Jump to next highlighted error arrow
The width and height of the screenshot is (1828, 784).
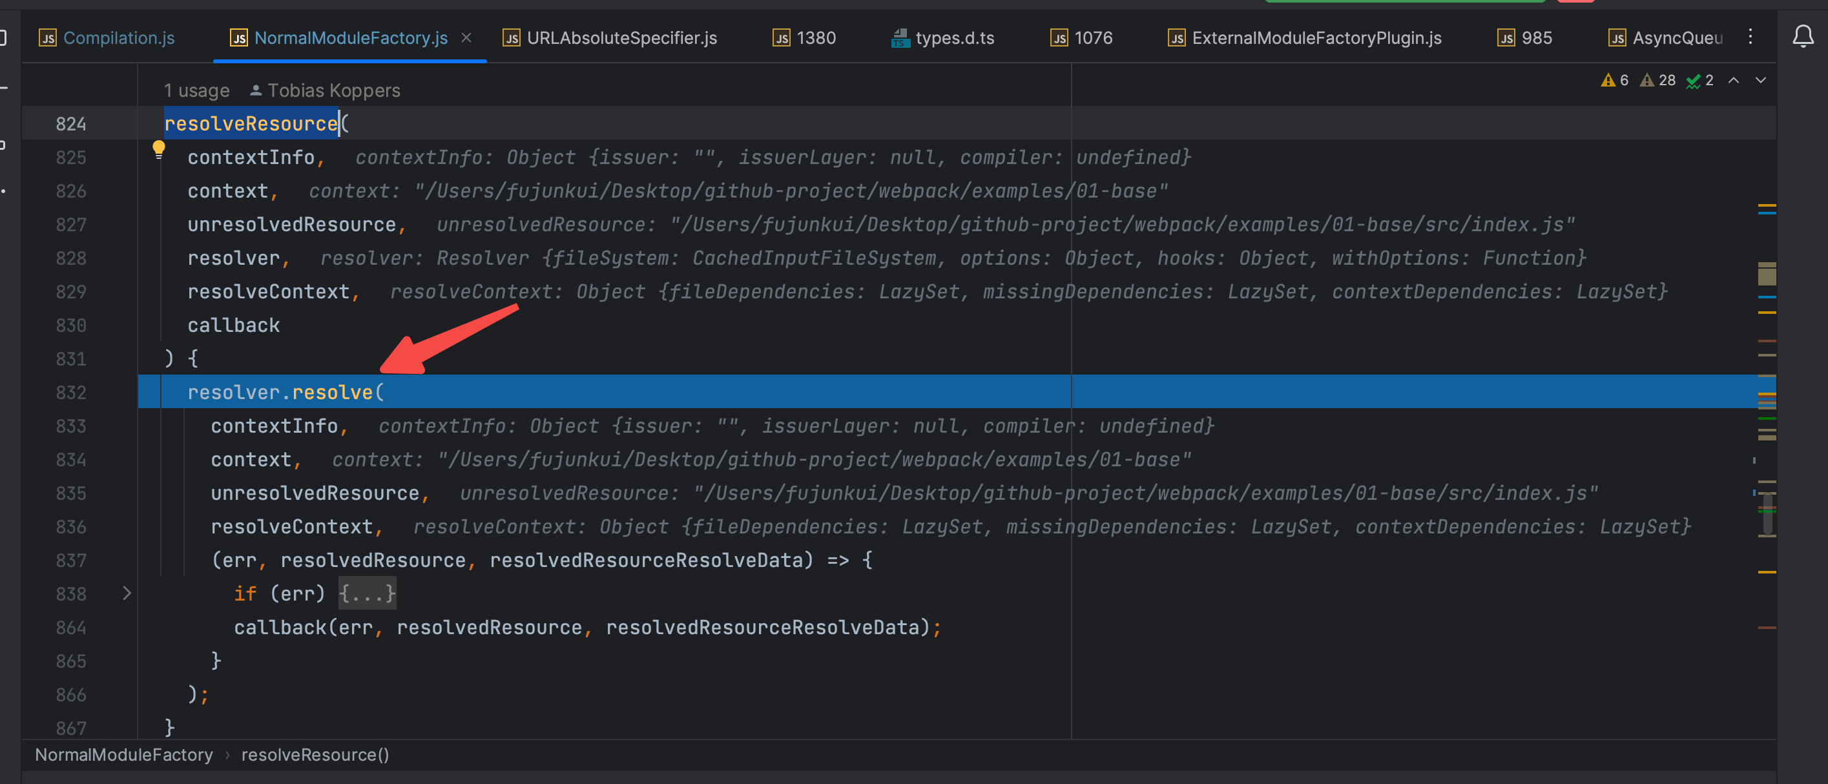tap(1761, 81)
